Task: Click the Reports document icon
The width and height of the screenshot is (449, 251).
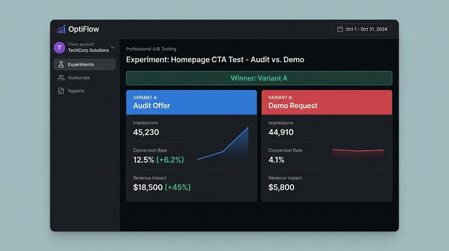Action: click(x=61, y=91)
